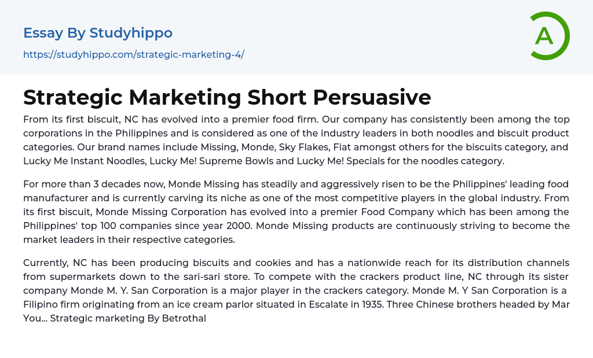Open the studyhippo.com strategic-marketing-4 link

[x=134, y=54]
